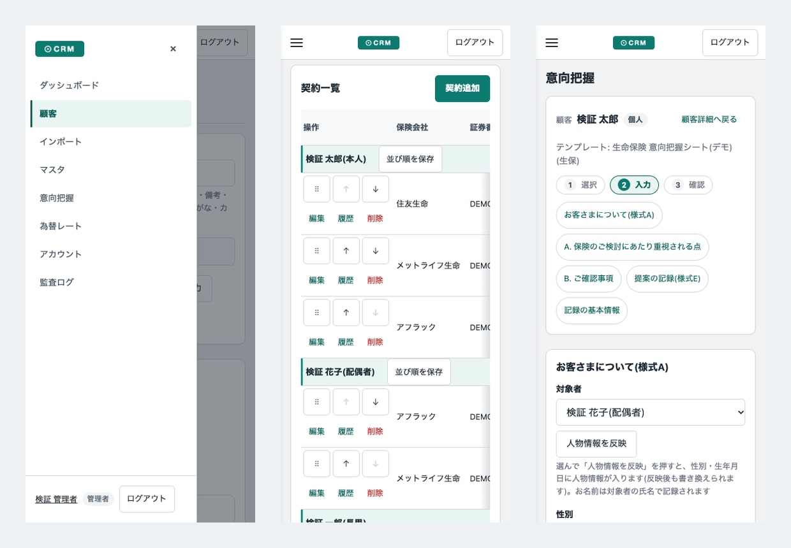This screenshot has height=548, width=791.
Task: Click the drag handle for 検証 花子's アフラック row
Action: (316, 402)
